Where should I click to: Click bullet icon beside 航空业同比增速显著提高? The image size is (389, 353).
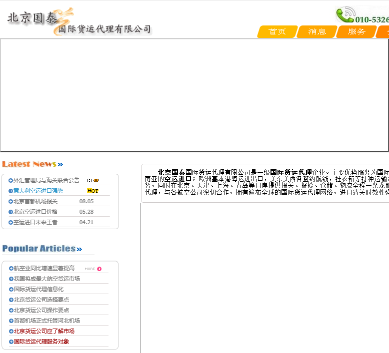click(x=11, y=268)
